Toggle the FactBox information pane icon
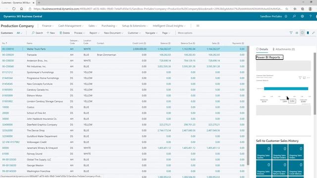 [x=302, y=33]
